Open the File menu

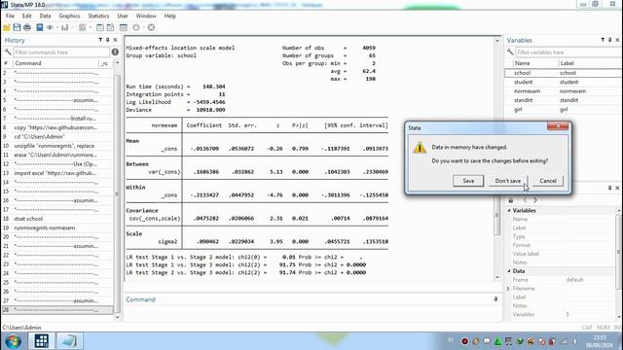(10, 16)
